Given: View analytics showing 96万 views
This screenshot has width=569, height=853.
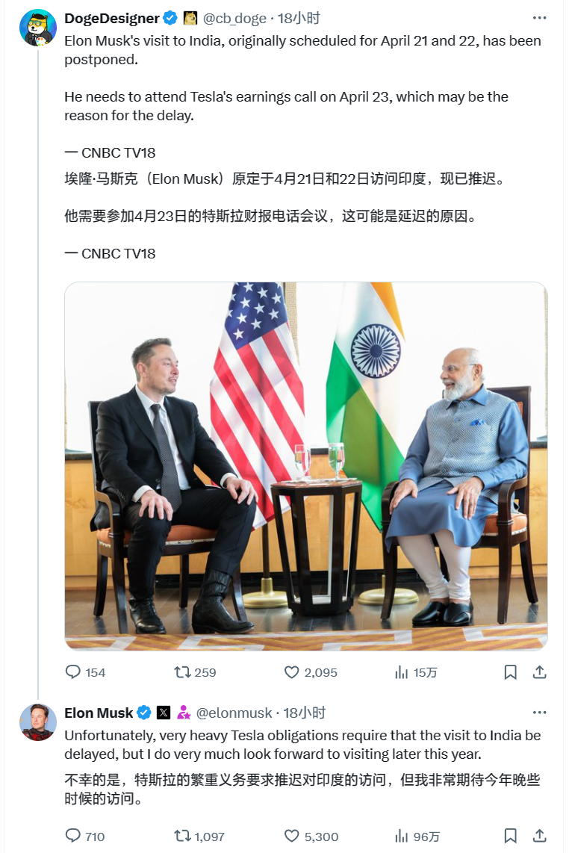Looking at the screenshot, I should coord(402,836).
